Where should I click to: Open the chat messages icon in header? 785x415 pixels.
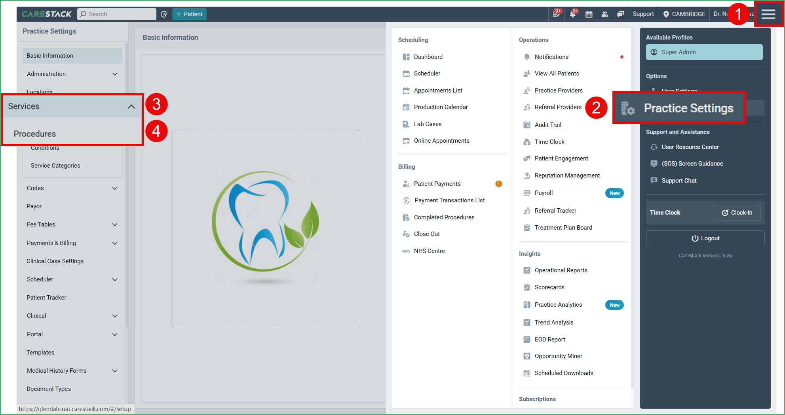point(620,14)
